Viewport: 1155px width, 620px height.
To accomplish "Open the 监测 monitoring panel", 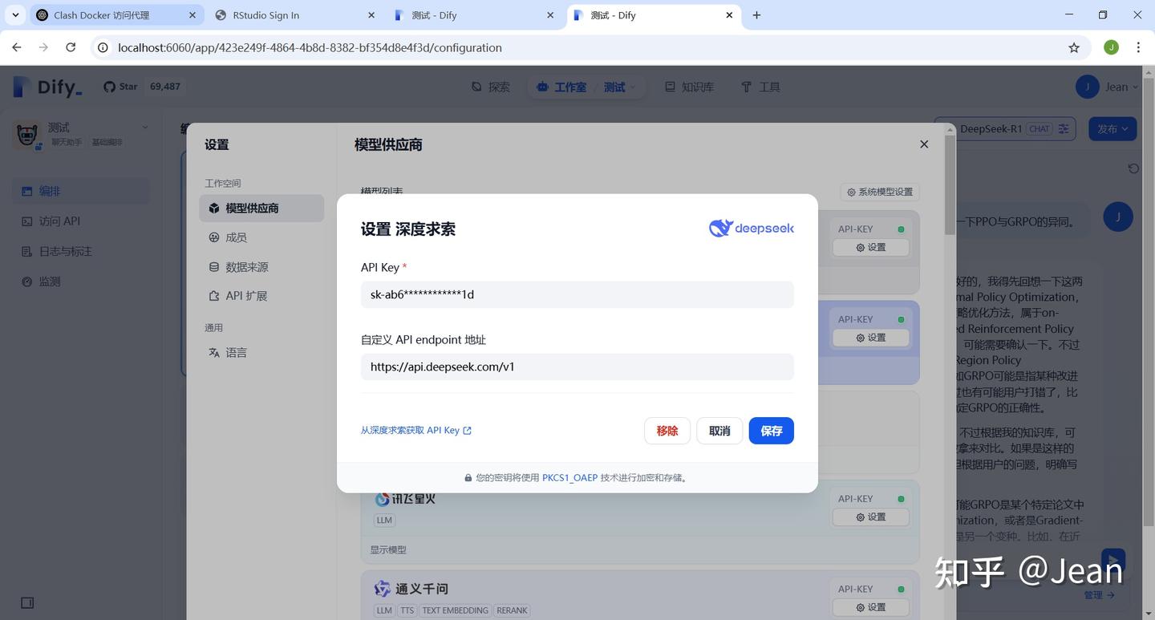I will [x=50, y=281].
